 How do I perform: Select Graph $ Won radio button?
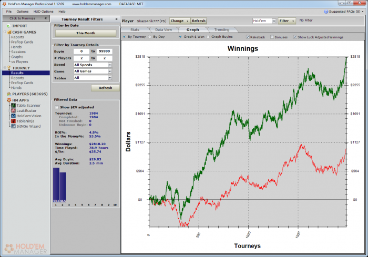(180, 37)
